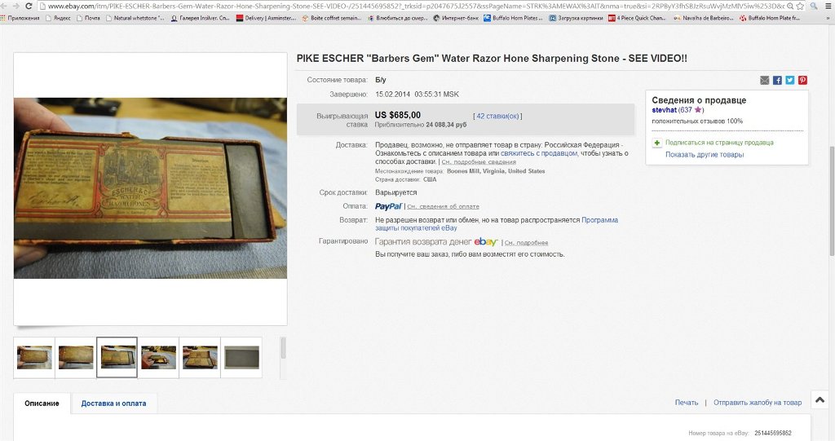The width and height of the screenshot is (835, 441).
Task: Bookmark page with star icon
Action: [800, 6]
